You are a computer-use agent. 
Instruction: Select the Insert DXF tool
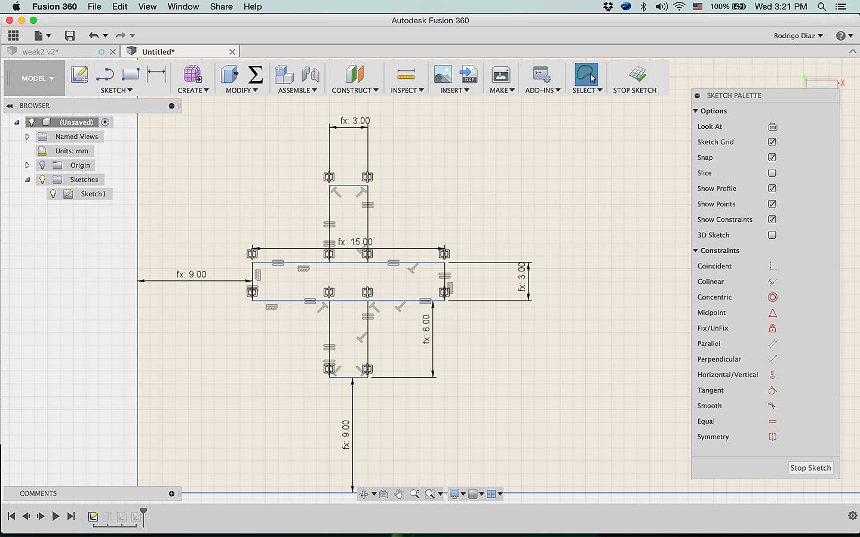(x=469, y=75)
